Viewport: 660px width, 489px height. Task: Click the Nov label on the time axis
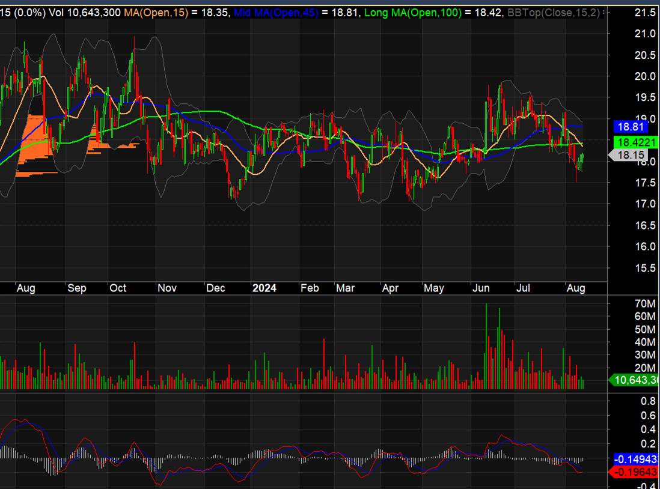pos(167,288)
